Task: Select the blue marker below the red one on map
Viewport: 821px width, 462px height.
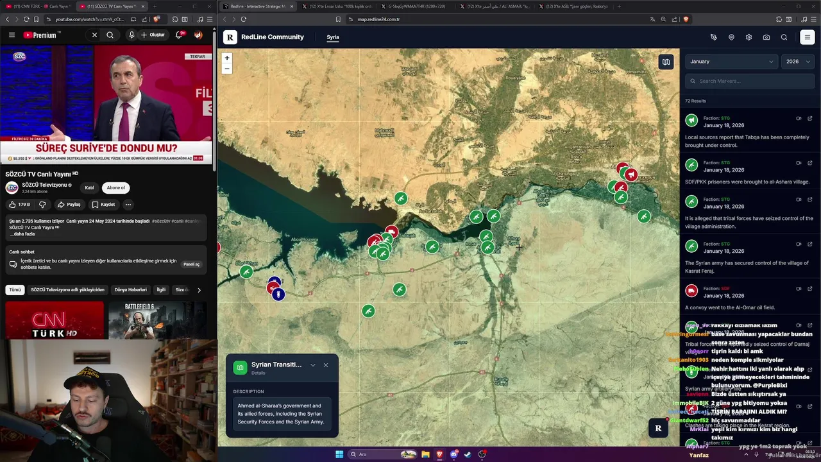Action: (278, 295)
